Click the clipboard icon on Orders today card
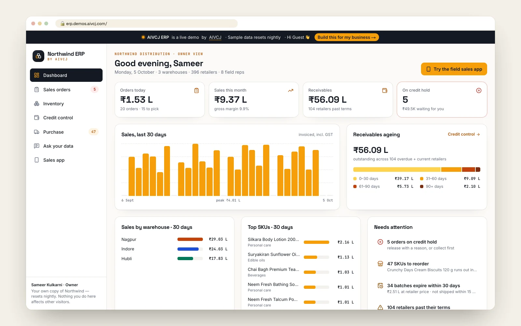 click(196, 91)
